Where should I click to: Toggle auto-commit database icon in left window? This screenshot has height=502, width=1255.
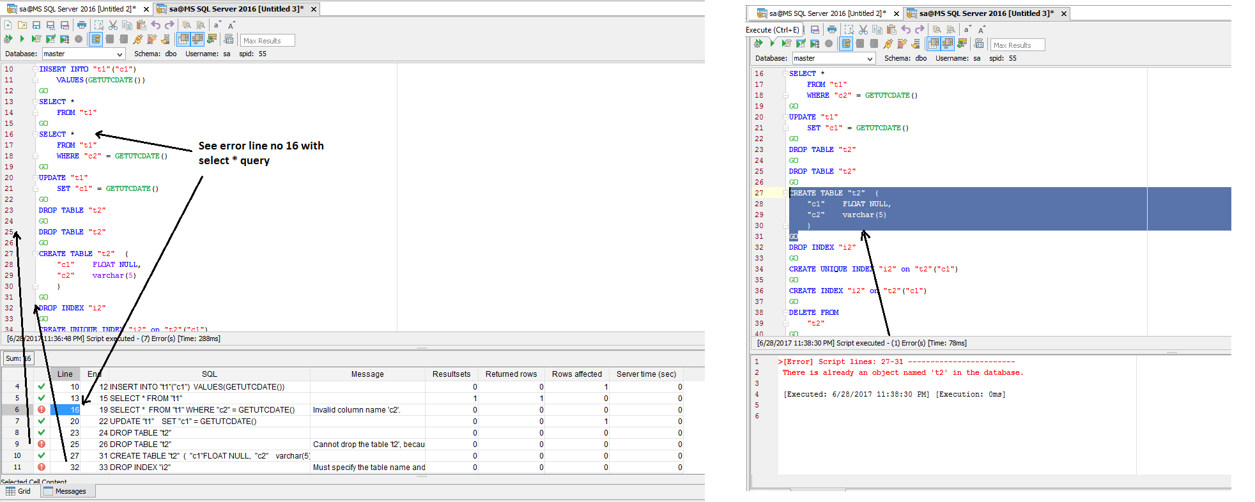(96, 39)
